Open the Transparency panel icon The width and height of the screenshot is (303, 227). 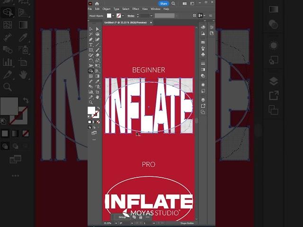(203, 76)
